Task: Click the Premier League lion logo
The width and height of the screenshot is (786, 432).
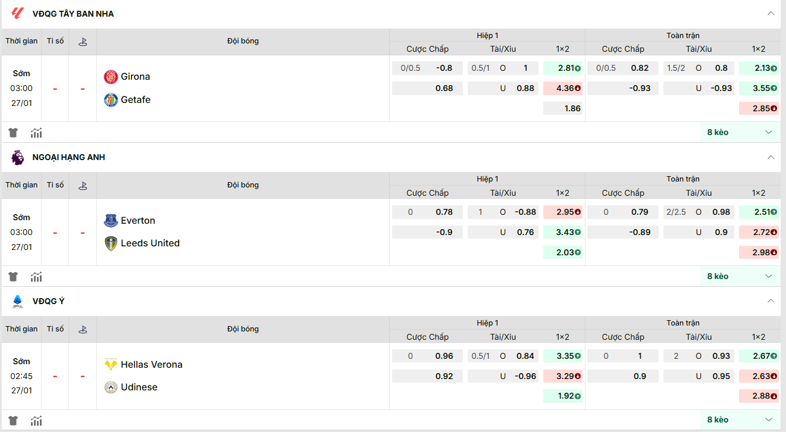Action: point(17,157)
